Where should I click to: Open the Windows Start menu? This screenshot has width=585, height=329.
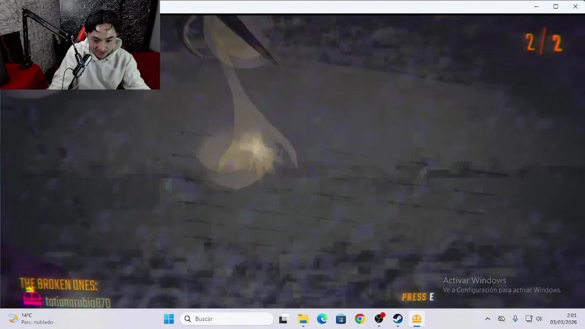click(169, 318)
